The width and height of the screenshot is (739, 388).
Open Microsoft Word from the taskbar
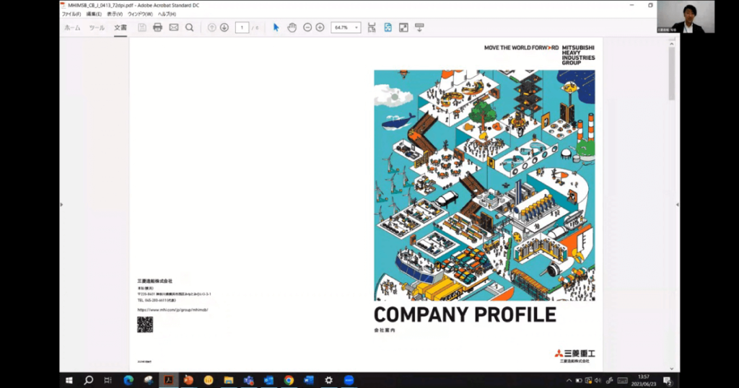tap(309, 380)
